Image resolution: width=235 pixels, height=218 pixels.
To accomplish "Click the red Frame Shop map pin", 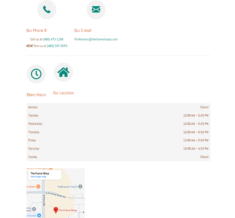I will pos(56,210).
